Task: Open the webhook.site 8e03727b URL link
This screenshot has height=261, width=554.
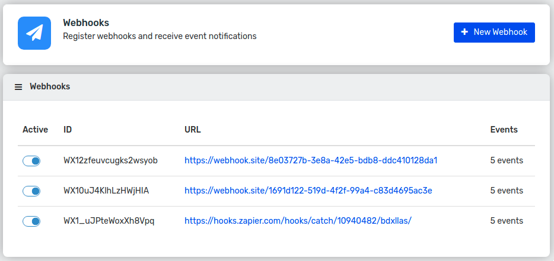Action: click(311, 160)
